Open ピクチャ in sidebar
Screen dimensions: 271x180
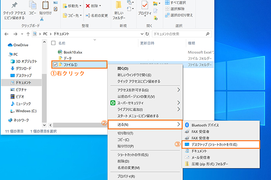tap(19, 90)
